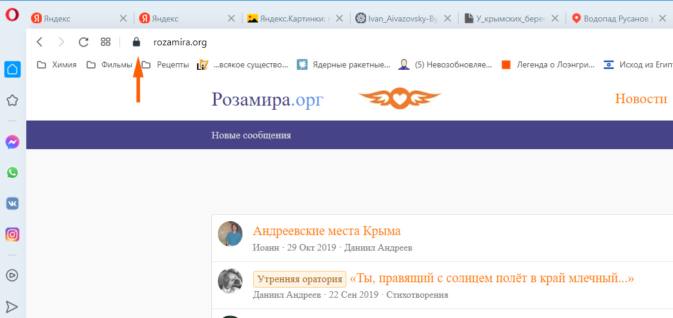Viewport: 673px width, 318px height.
Task: Open the VK sidebar panel
Action: 12,203
